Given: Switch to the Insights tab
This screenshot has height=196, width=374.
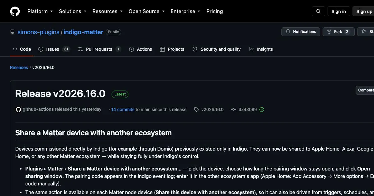Looking at the screenshot, I should pyautogui.click(x=261, y=49).
